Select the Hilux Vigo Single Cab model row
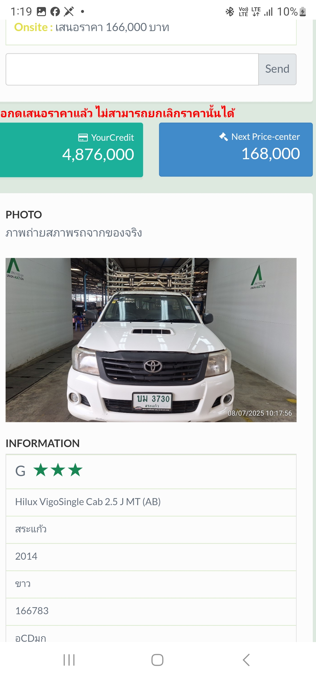 click(151, 502)
